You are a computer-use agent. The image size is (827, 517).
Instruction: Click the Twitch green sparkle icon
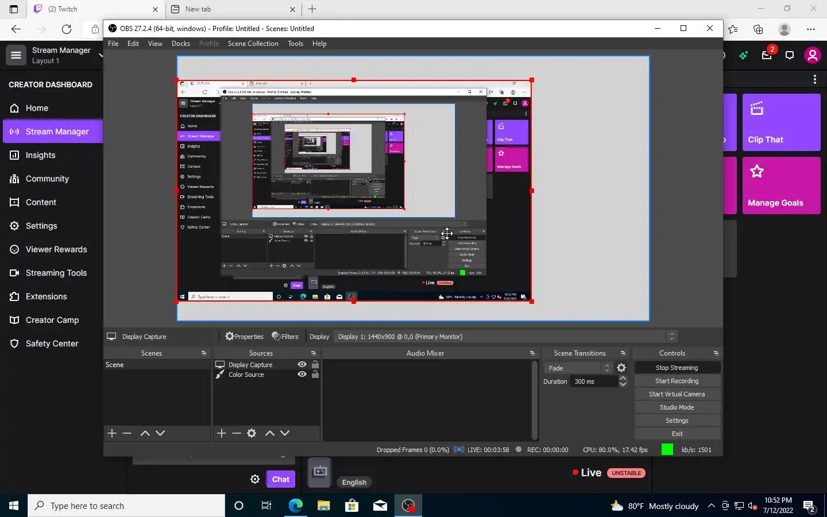pyautogui.click(x=744, y=55)
